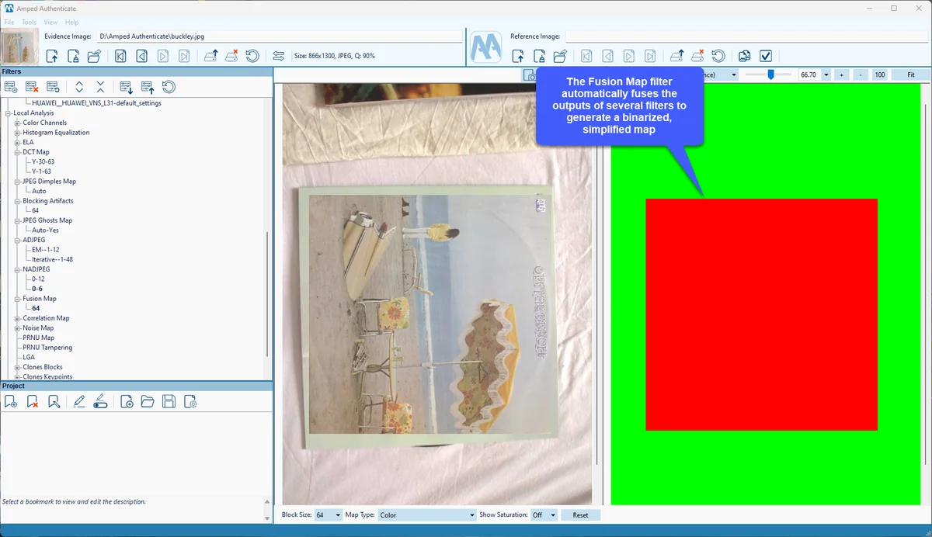Image resolution: width=932 pixels, height=537 pixels.
Task: Select the Iterative--1-48 item under ADJPEG
Action: 52,259
